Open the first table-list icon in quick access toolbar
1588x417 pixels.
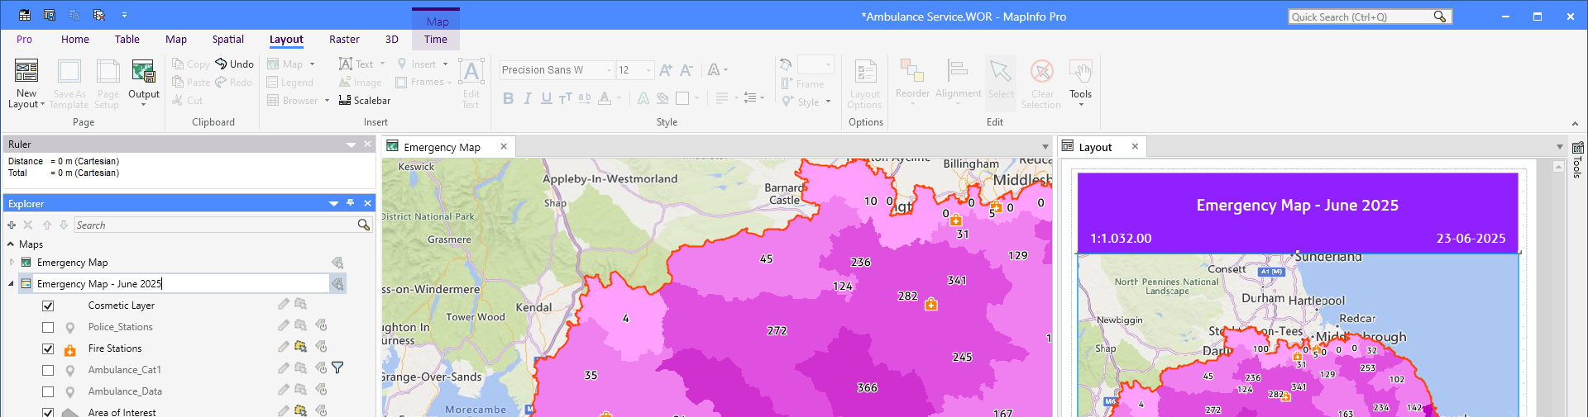tap(25, 15)
